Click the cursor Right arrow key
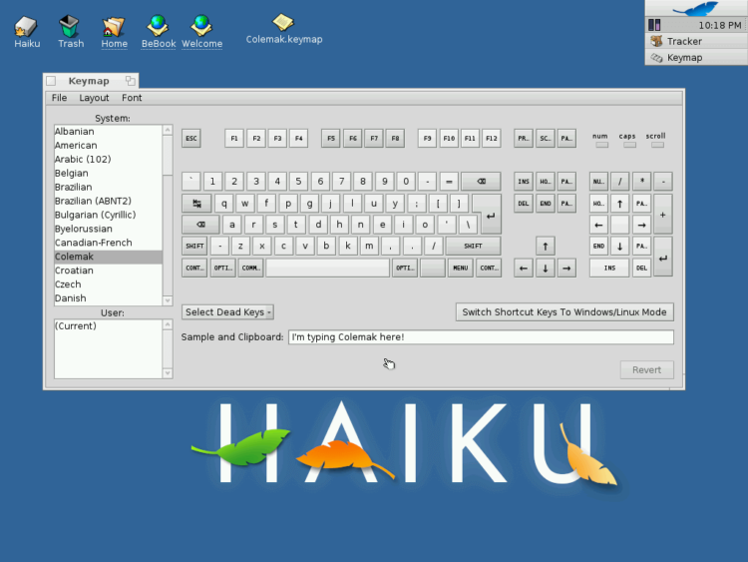The image size is (748, 562). 566,269
